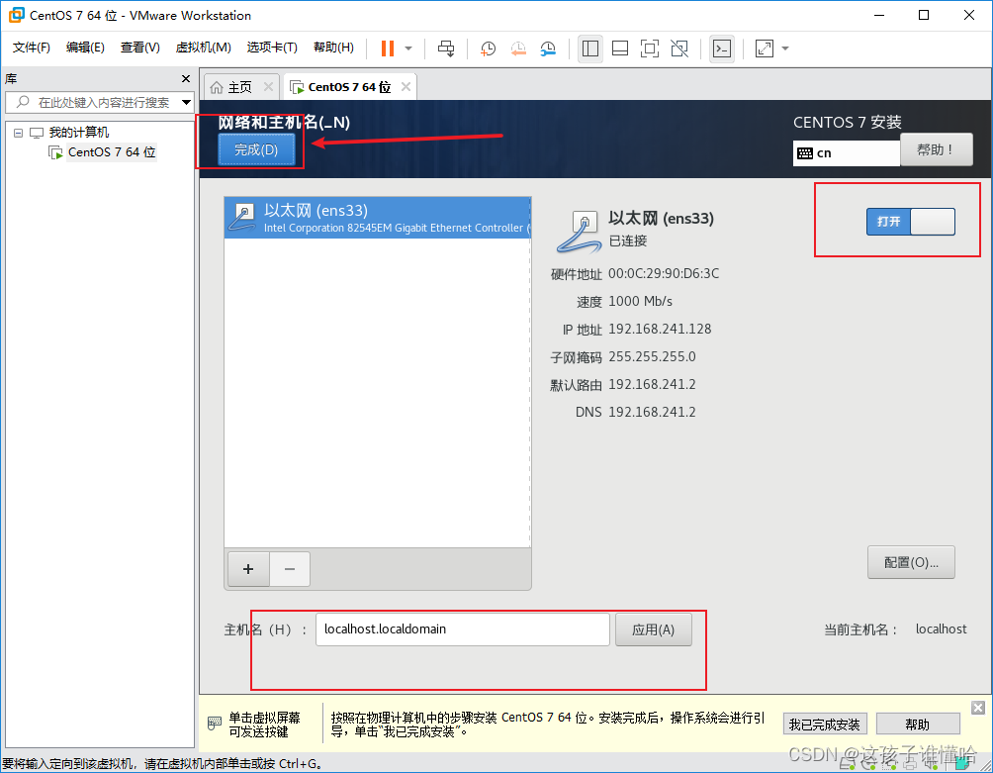Open the 编辑(E) menu

tap(85, 48)
